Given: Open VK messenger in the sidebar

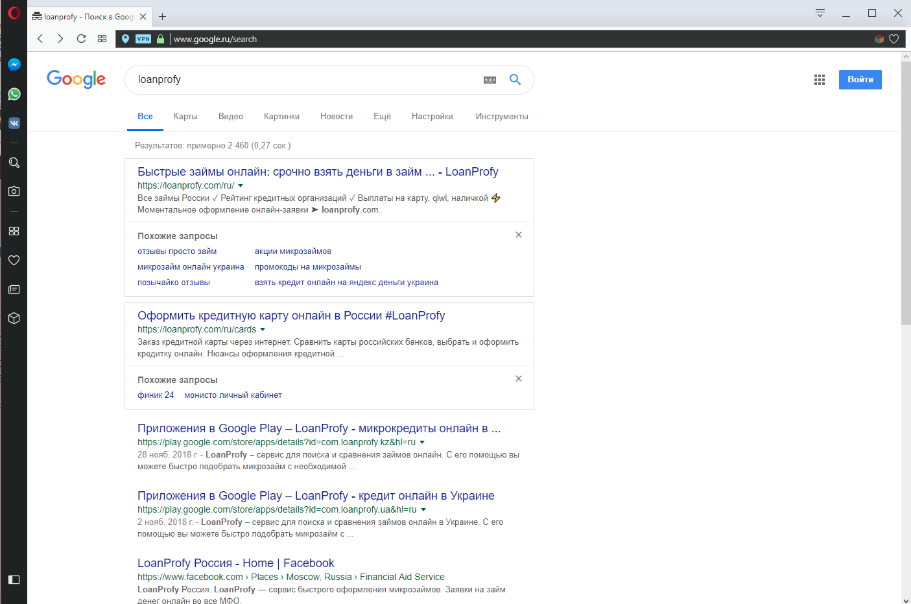Looking at the screenshot, I should pyautogui.click(x=14, y=123).
